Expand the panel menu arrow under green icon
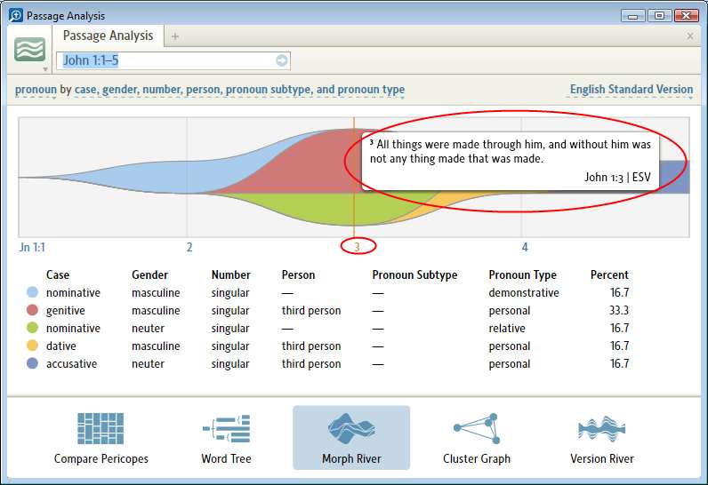The image size is (708, 485). click(x=45, y=69)
